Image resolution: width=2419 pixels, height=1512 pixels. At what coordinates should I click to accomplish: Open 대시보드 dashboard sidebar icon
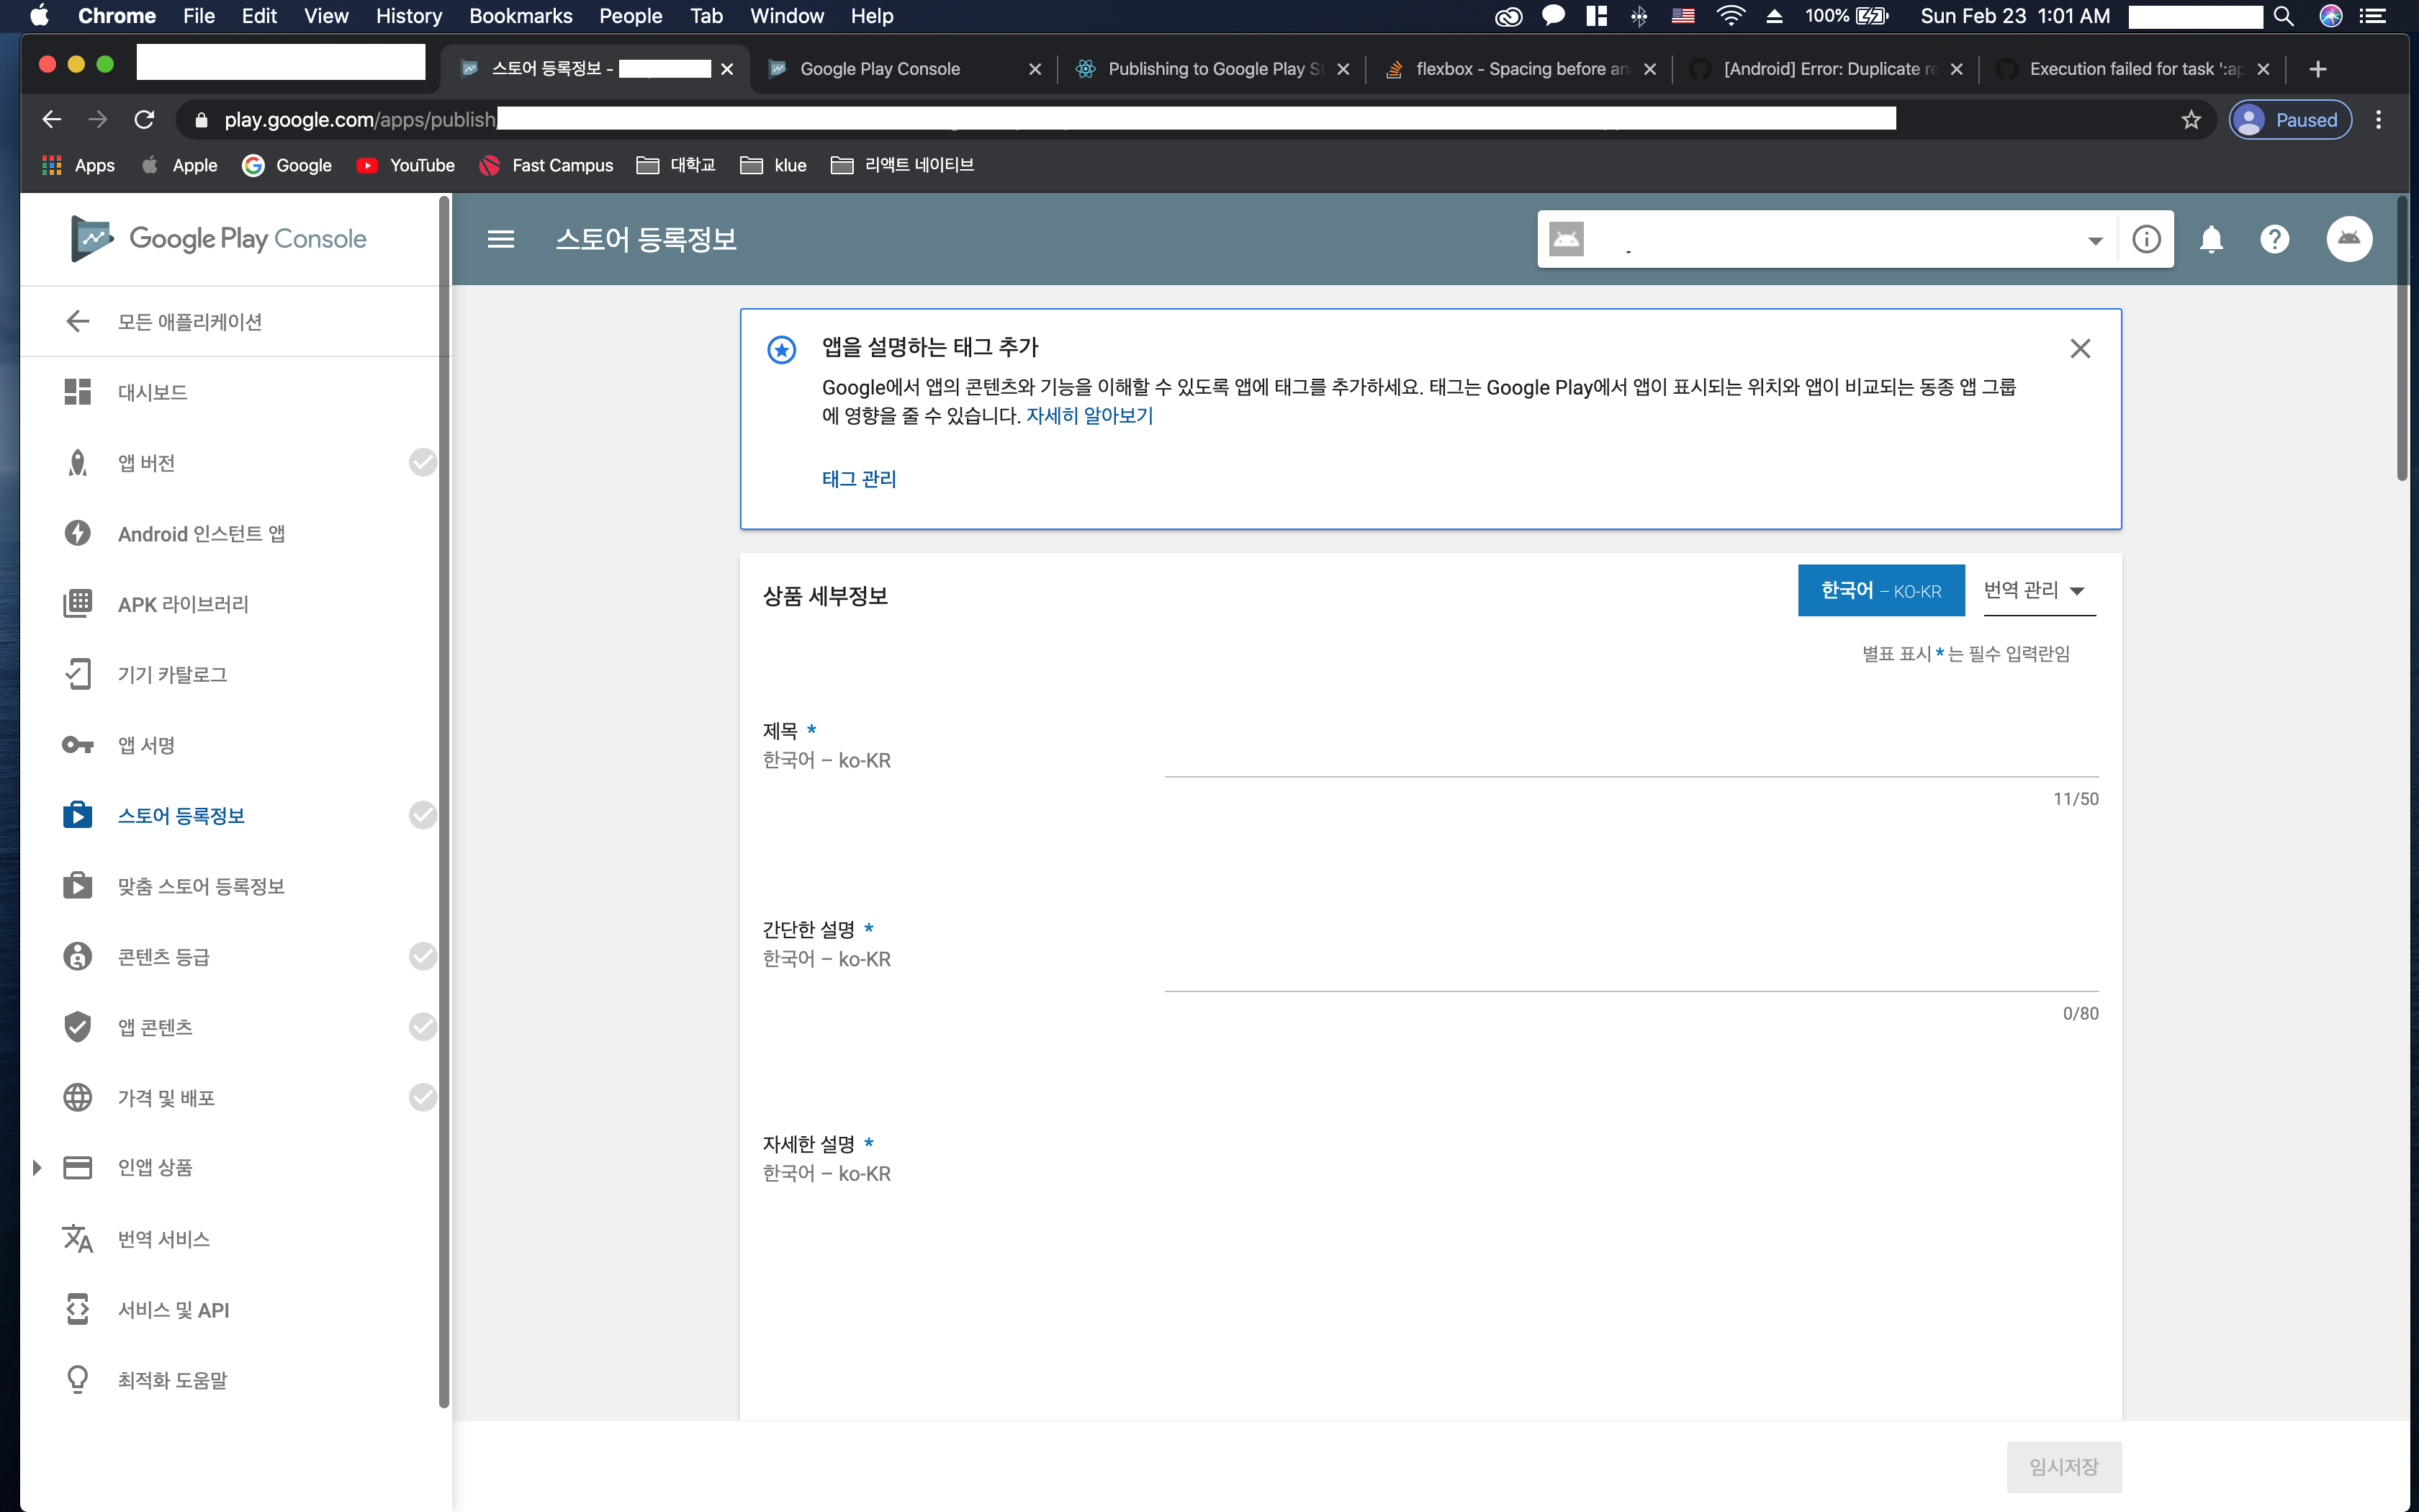[x=77, y=392]
